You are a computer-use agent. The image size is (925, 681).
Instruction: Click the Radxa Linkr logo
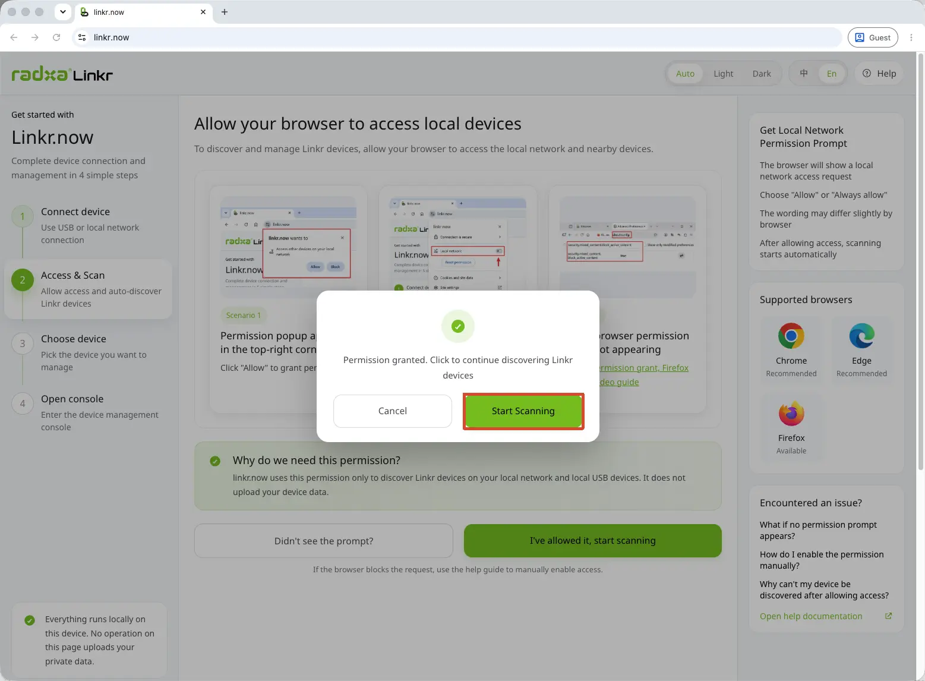point(62,74)
